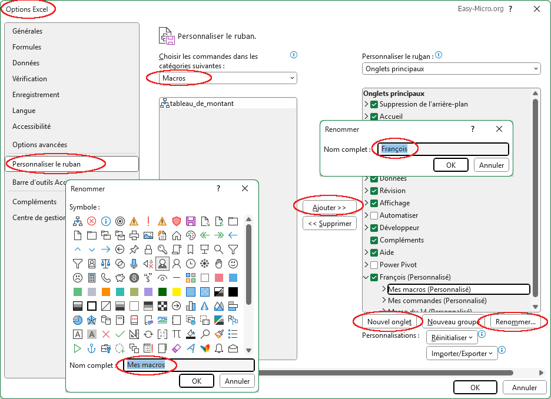Pick the padlock symbol
This screenshot has height=399, width=551.
click(148, 250)
